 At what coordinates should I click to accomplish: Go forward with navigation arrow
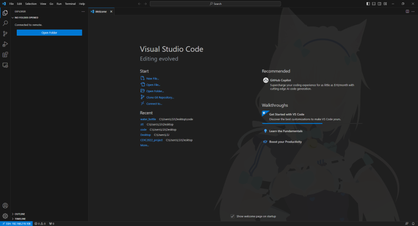click(x=145, y=4)
